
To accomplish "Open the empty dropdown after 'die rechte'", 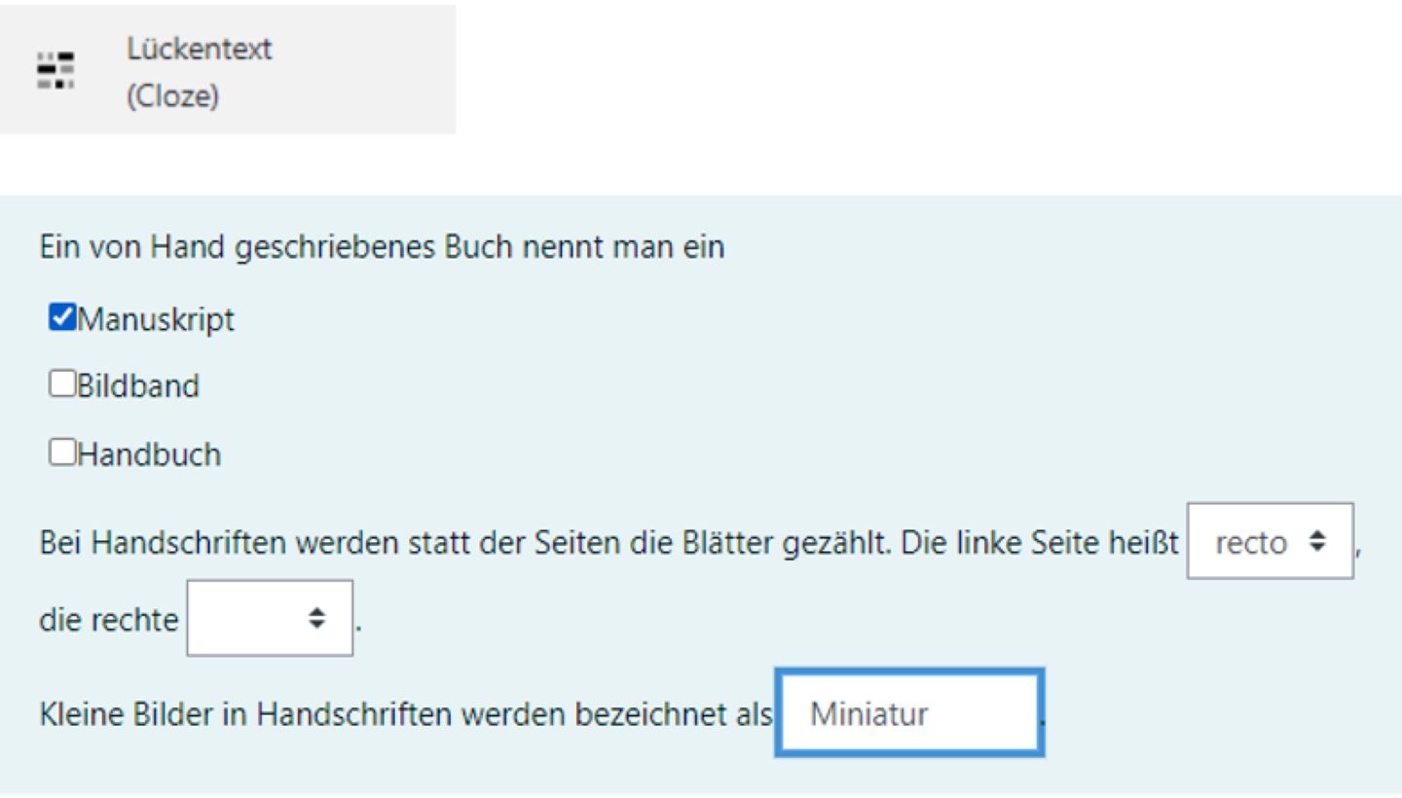I will point(270,618).
